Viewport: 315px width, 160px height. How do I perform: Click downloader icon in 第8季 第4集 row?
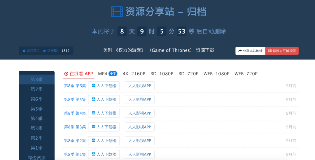point(93,113)
